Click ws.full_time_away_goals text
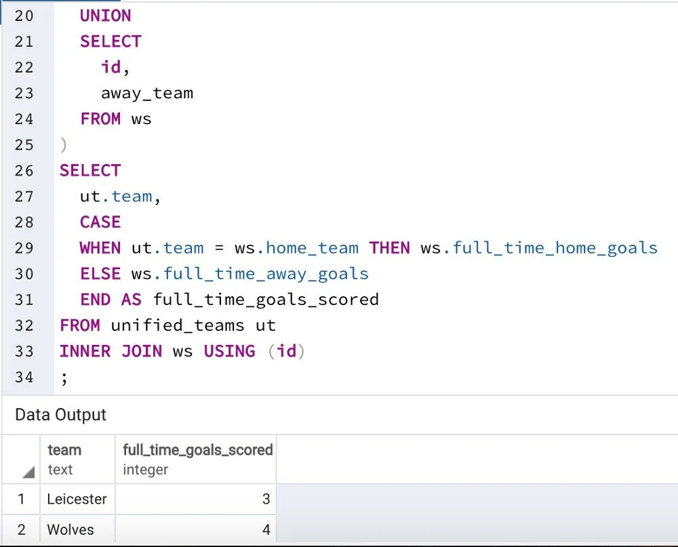The width and height of the screenshot is (678, 547). coord(250,274)
